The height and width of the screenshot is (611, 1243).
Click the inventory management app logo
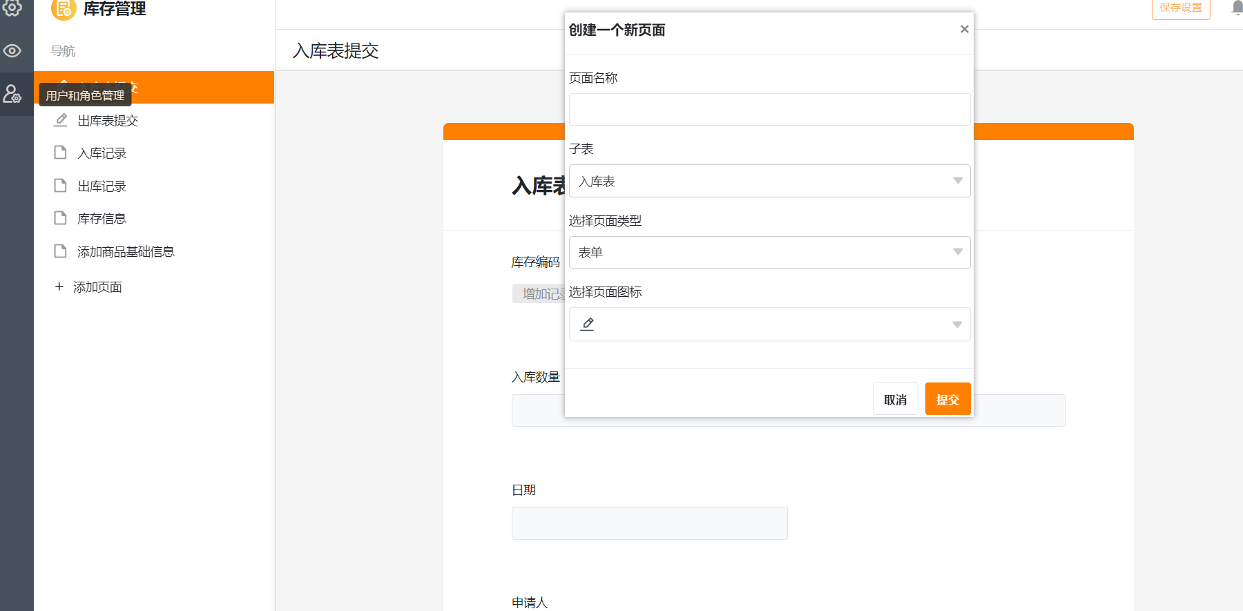pos(64,9)
